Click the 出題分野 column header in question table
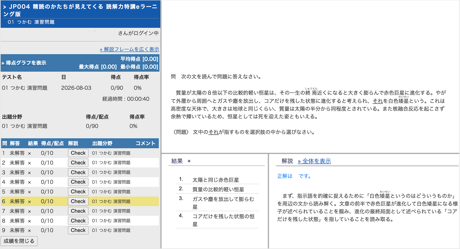The image size is (460, 249). (x=102, y=143)
